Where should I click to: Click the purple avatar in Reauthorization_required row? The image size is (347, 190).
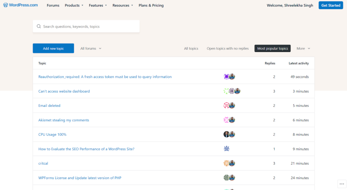[x=226, y=77]
